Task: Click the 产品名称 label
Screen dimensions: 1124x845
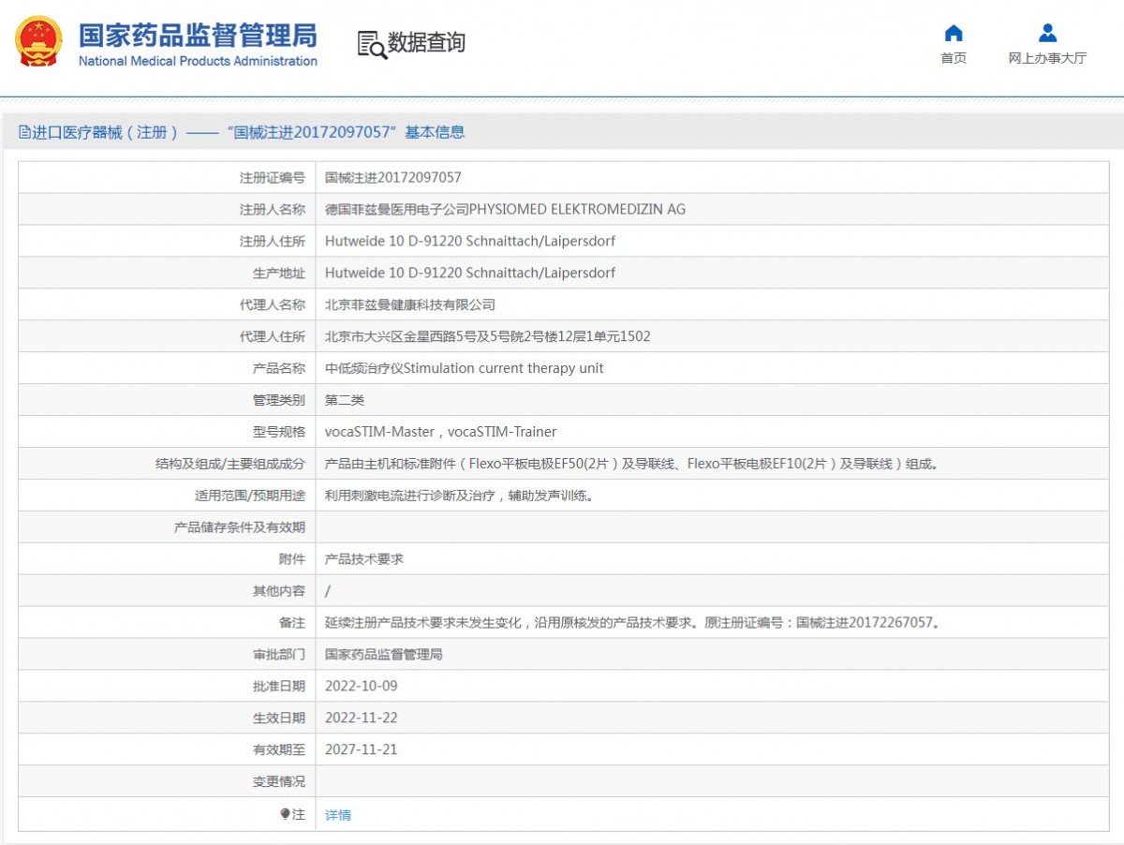Action: (x=279, y=368)
